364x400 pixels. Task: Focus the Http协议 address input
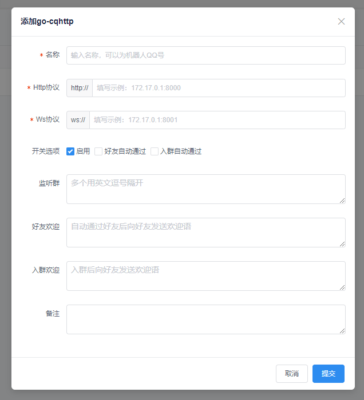tap(219, 88)
